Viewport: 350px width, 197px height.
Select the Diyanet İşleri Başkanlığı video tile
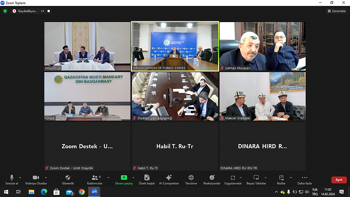coord(175,96)
